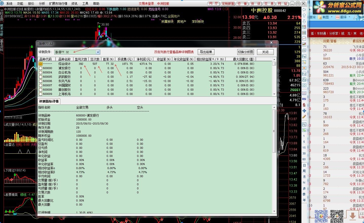Screen dimensions: 364x223
Task: Click the orange 自 custom stocks icon
Action: [304, 68]
